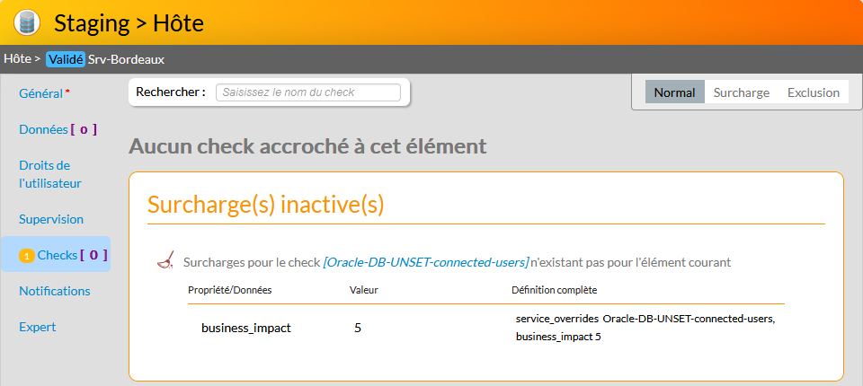Click the Srv-Bordeaux host name
This screenshot has height=386, width=863.
point(126,59)
